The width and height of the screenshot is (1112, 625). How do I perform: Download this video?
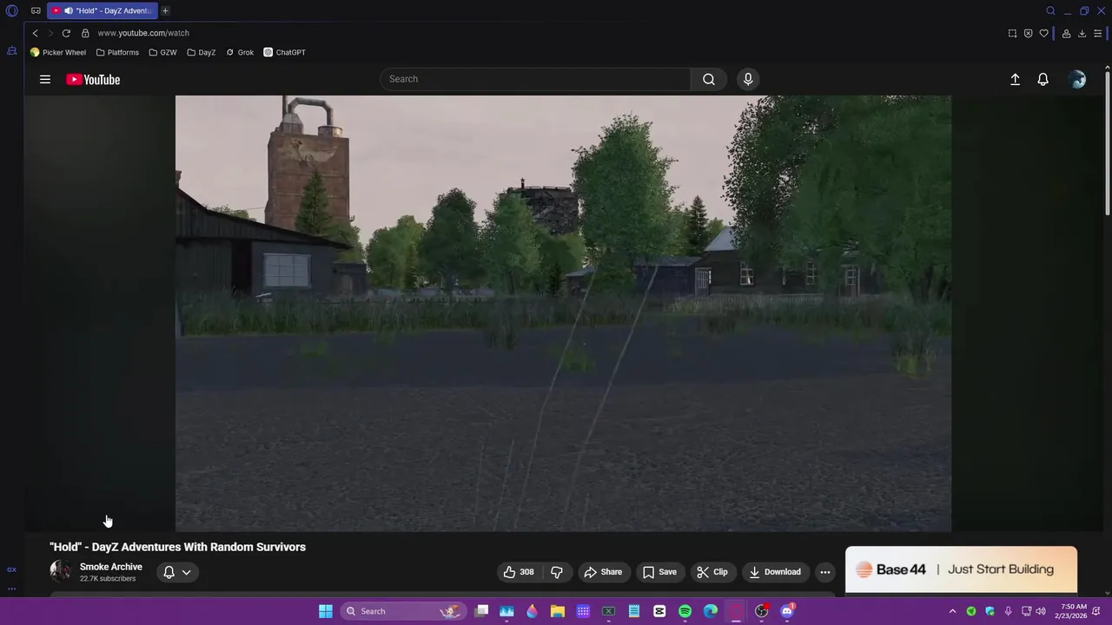pos(775,572)
